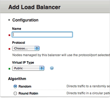The width and height of the screenshot is (110, 98).
Task: Click the protocol/port help text under Protocol
Action: coord(61,55)
